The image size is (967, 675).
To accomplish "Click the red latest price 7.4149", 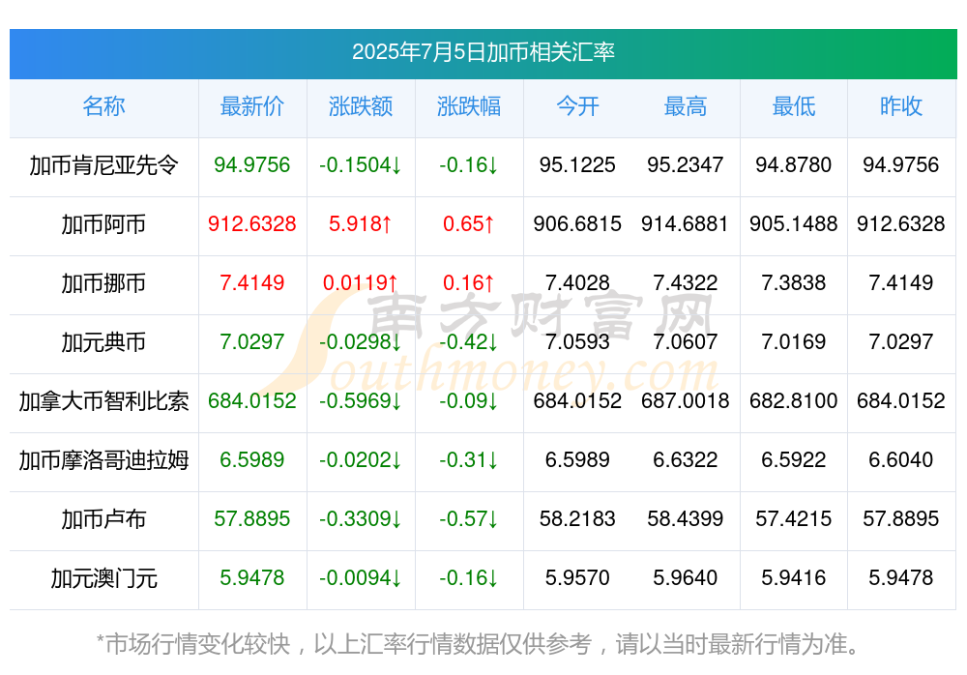I will [x=251, y=282].
